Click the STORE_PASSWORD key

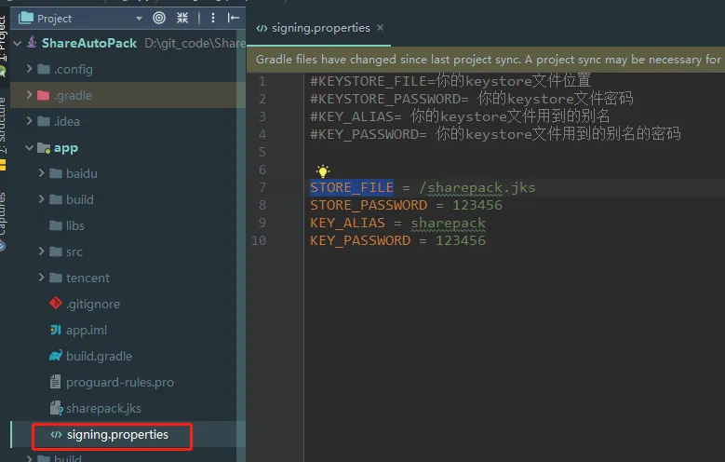pyautogui.click(x=369, y=205)
